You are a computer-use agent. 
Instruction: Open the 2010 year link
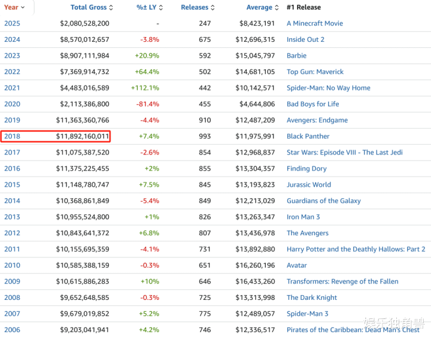click(12, 265)
